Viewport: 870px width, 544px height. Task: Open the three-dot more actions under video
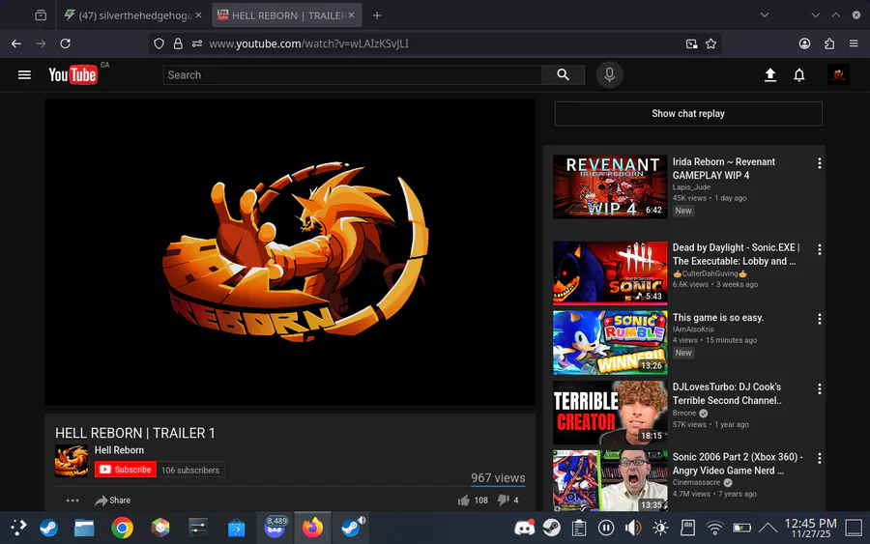pyautogui.click(x=72, y=501)
